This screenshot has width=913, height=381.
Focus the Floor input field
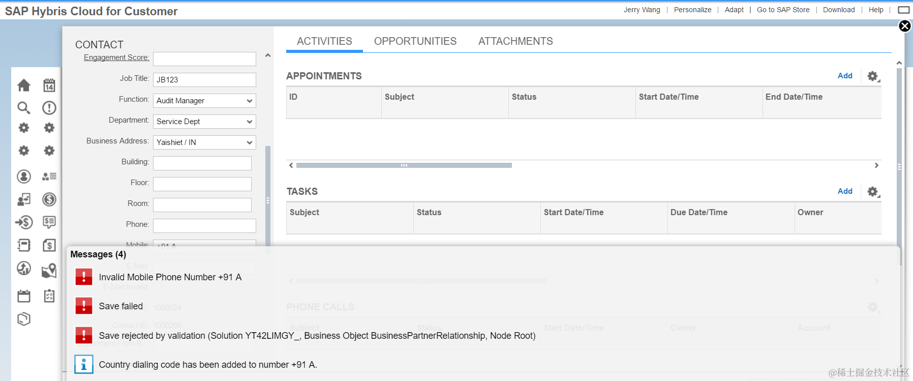click(x=202, y=184)
